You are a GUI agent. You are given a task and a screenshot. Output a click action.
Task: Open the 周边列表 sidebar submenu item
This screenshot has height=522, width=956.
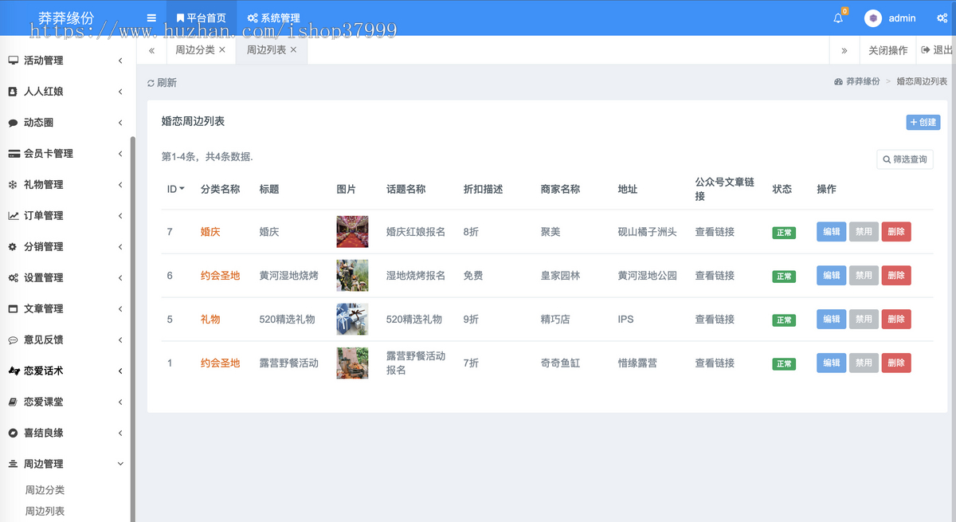45,512
